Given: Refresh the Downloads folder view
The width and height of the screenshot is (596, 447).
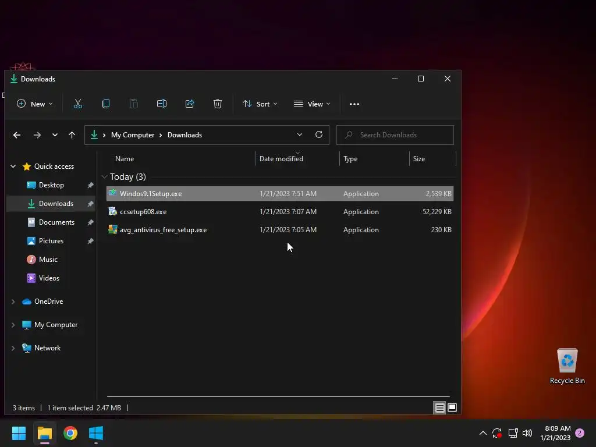Looking at the screenshot, I should (x=319, y=134).
